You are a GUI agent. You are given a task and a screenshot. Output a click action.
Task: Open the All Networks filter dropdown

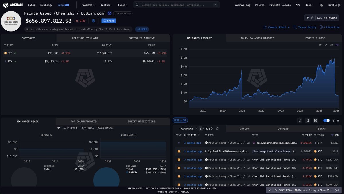[x=321, y=18]
